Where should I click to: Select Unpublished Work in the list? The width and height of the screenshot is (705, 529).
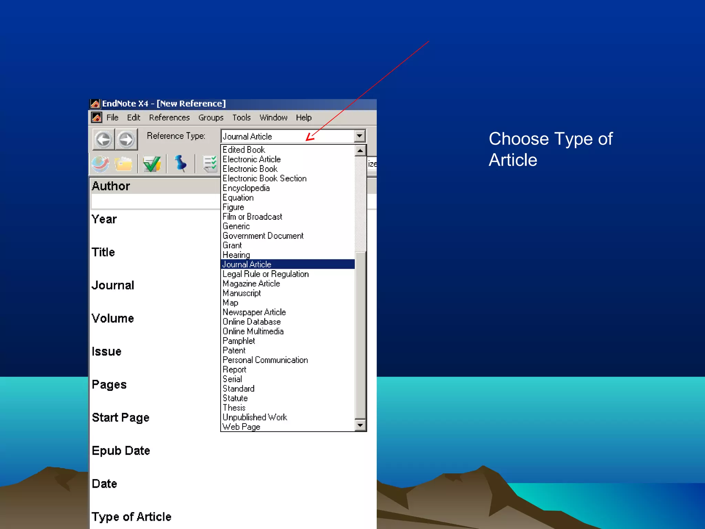287,417
